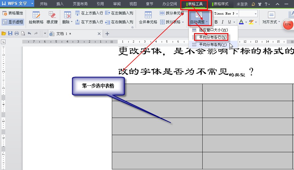Switch to the 引用 (References) tab
Screen dimensions: 294x170
tap(100, 4)
